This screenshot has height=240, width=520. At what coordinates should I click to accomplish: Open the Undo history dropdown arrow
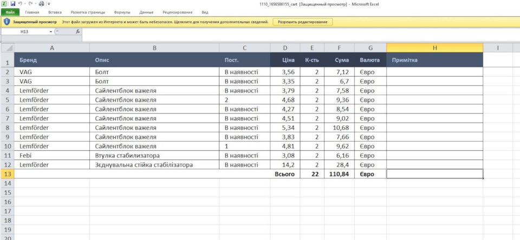[25, 4]
